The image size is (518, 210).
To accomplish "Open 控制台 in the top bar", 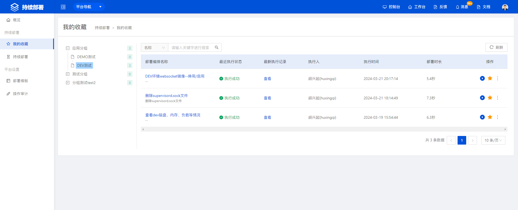I will coord(391,7).
